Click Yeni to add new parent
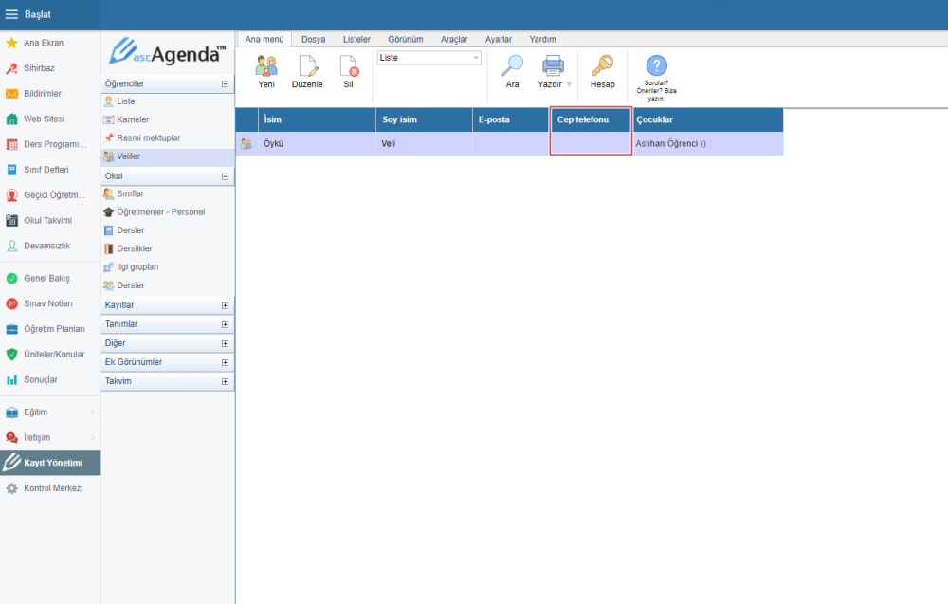This screenshot has width=948, height=604. 266,71
